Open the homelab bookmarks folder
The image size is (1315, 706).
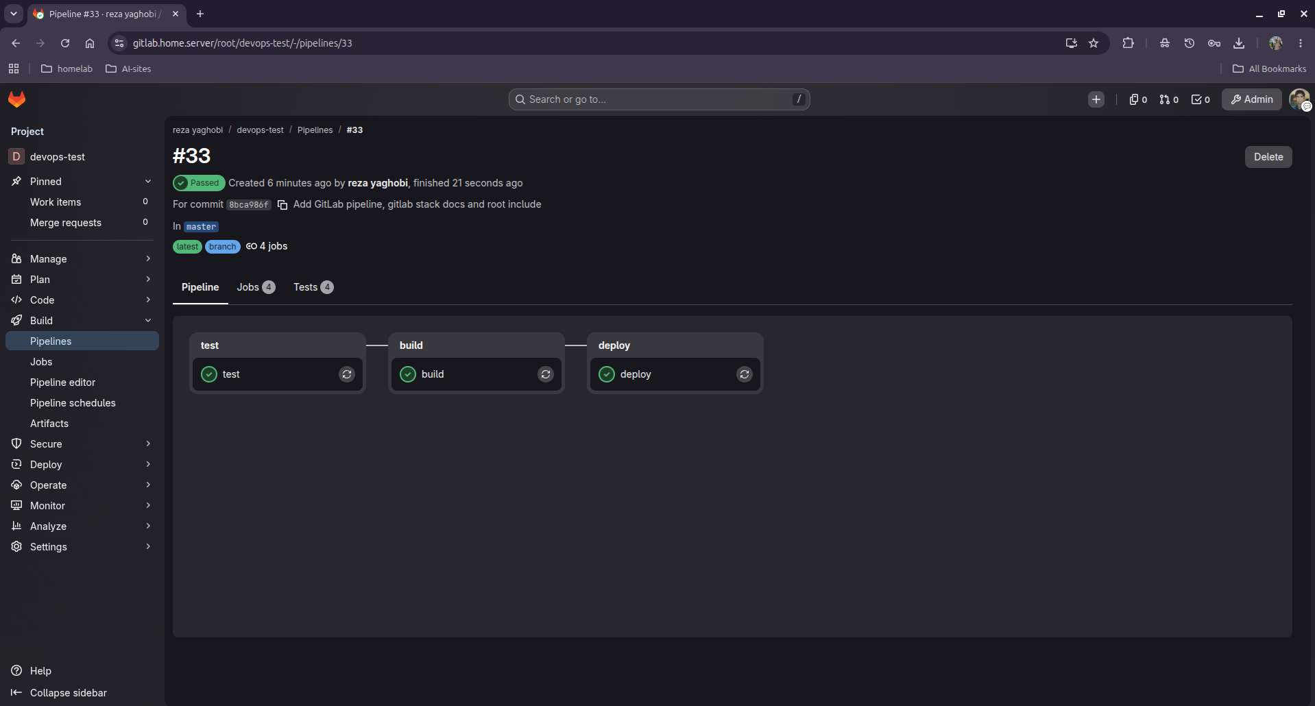pyautogui.click(x=67, y=69)
